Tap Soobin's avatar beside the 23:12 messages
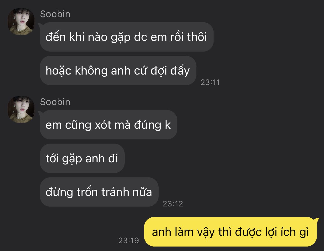The image size is (324, 251). click(21, 109)
